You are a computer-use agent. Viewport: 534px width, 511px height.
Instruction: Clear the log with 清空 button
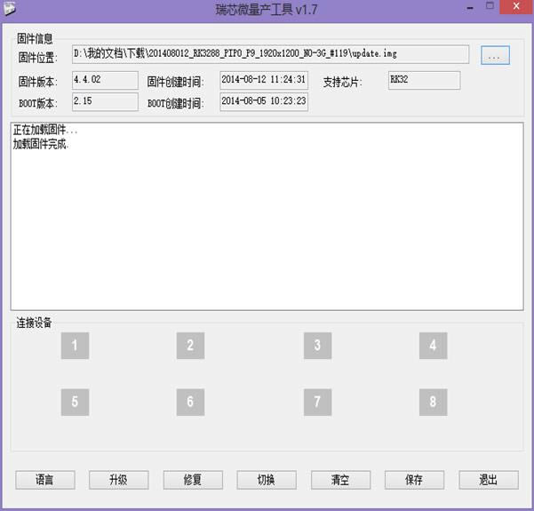pyautogui.click(x=340, y=480)
